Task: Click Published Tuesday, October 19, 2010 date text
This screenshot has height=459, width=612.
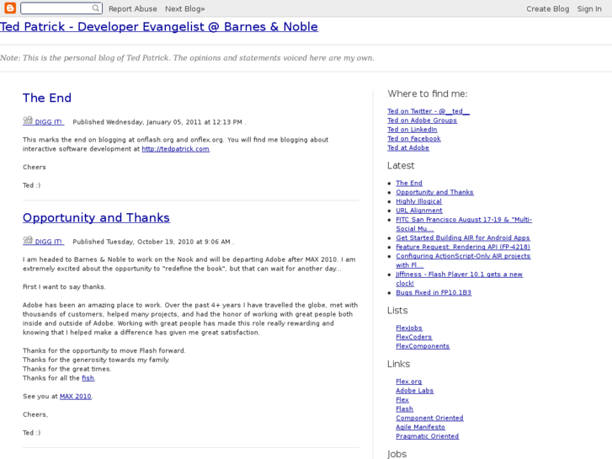Action: (152, 242)
